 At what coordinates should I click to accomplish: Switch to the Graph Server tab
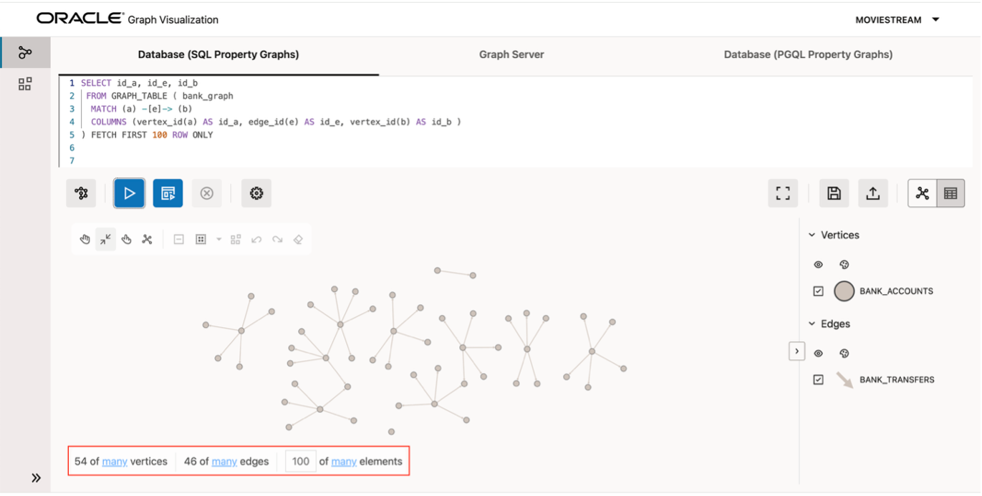pos(511,54)
